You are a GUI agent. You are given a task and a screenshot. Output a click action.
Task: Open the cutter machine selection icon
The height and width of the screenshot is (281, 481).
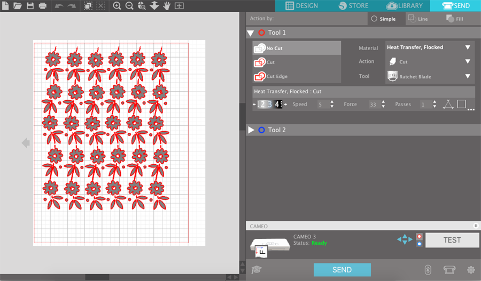point(449,270)
